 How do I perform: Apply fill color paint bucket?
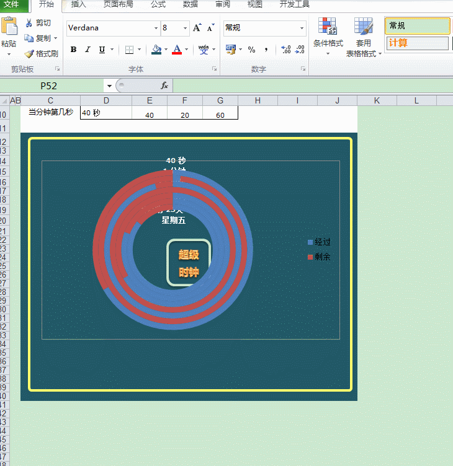156,50
